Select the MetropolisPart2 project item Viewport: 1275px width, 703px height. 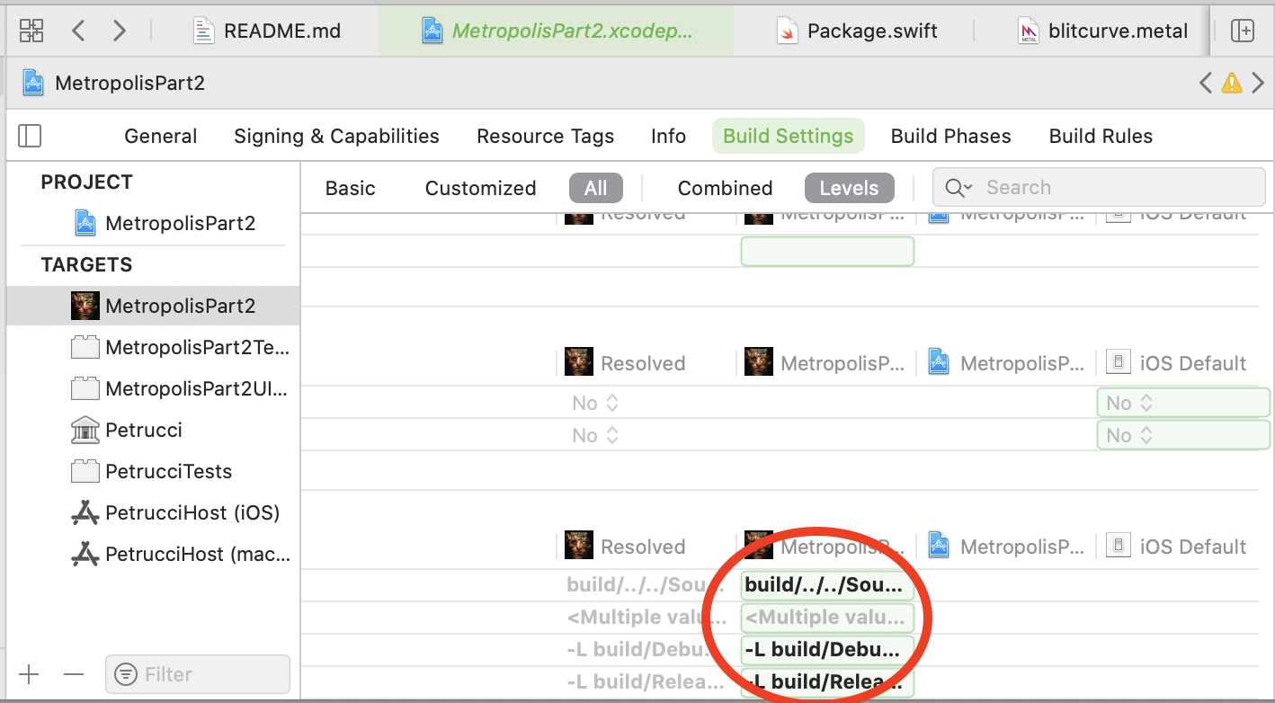point(165,223)
